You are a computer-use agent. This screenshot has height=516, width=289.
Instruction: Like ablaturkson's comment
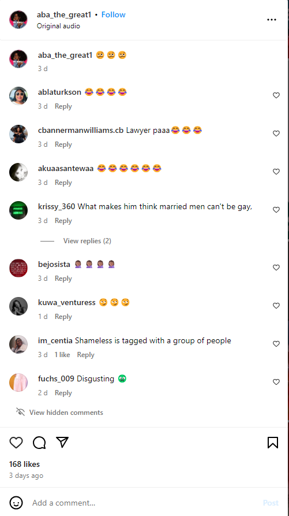tap(276, 95)
